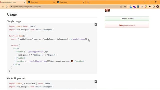Click the Simple Usage subheading
Viewport: 160px width, 90px height.
14,21
